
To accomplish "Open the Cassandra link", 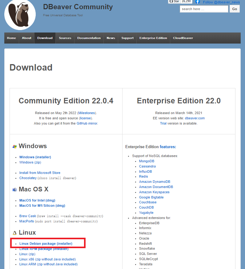I will [x=147, y=166].
